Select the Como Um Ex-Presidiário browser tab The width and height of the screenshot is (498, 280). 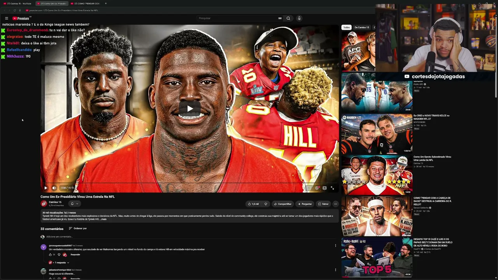click(52, 3)
